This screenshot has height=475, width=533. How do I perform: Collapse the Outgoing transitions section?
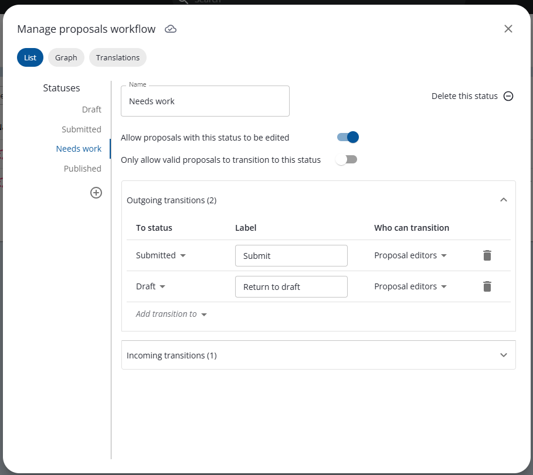pyautogui.click(x=503, y=200)
